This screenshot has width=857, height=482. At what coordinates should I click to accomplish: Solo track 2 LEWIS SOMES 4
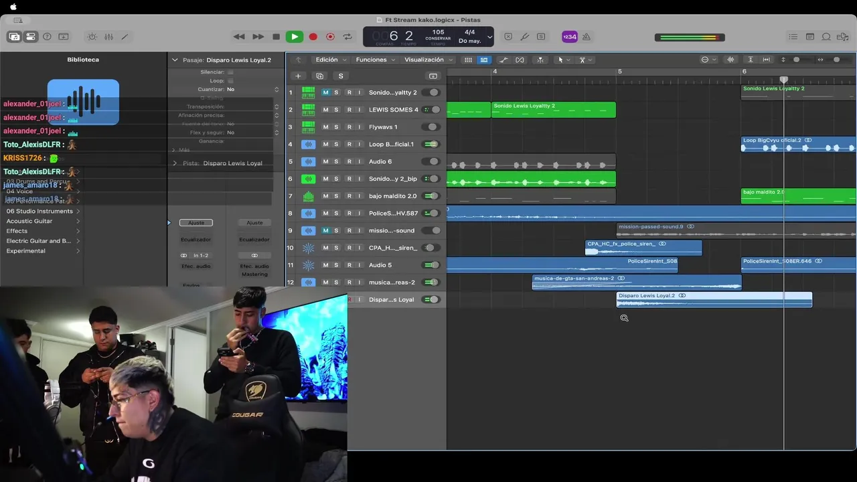point(336,110)
